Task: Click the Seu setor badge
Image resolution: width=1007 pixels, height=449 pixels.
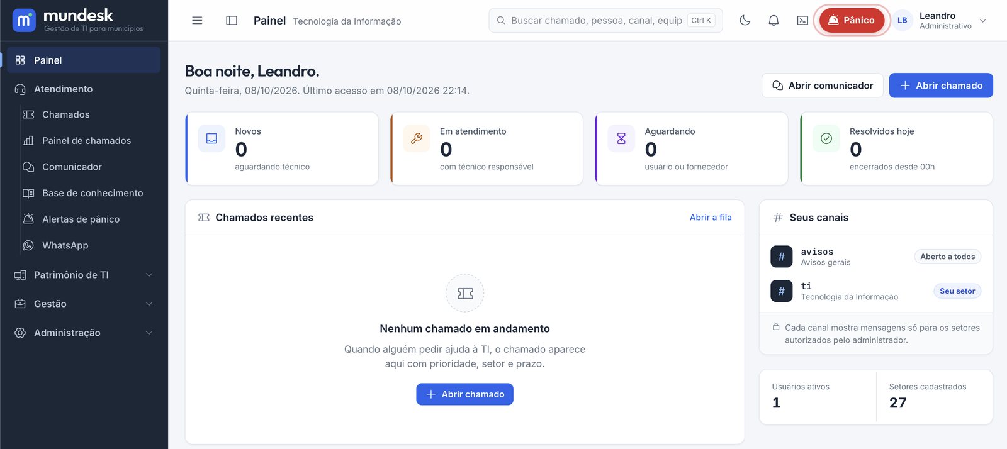Action: [957, 291]
